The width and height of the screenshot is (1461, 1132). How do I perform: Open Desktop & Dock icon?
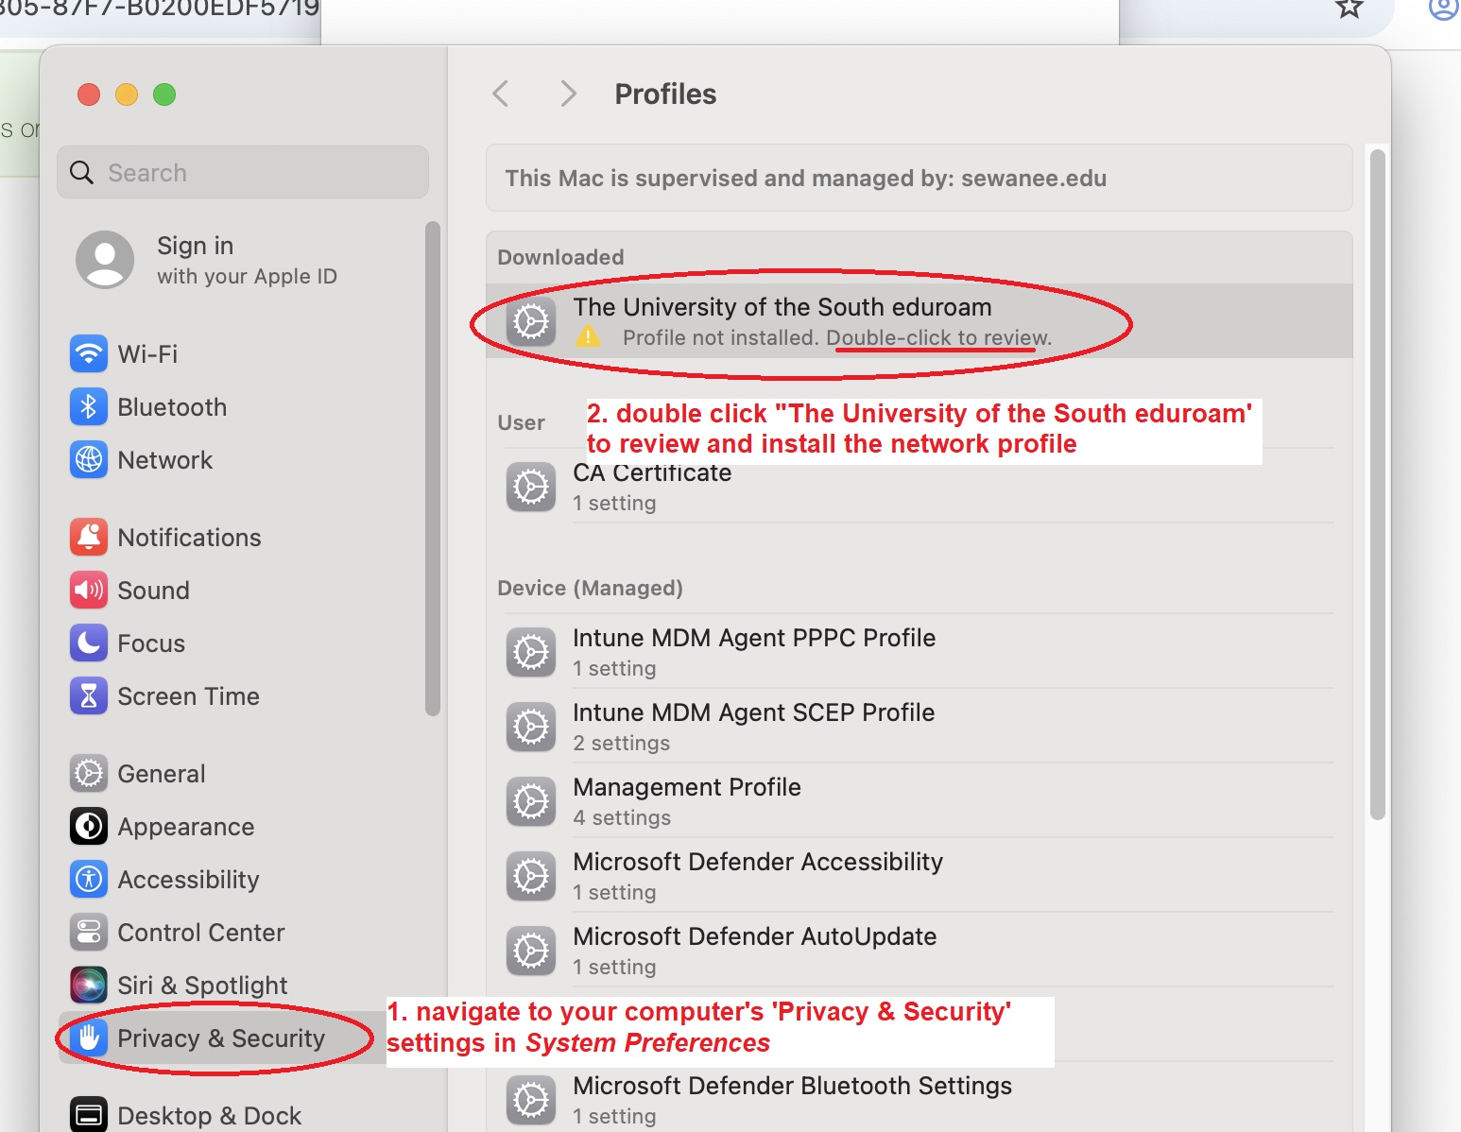(89, 1114)
